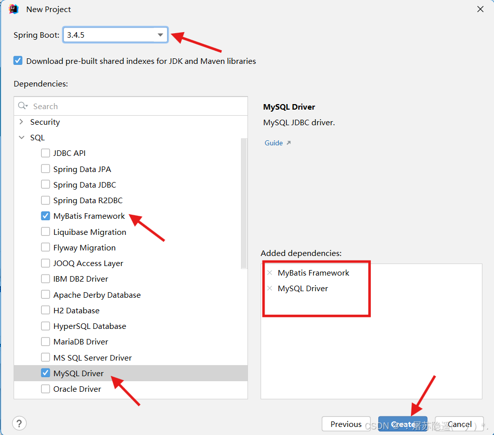Check the JOOQ Access Layer checkbox

45,263
